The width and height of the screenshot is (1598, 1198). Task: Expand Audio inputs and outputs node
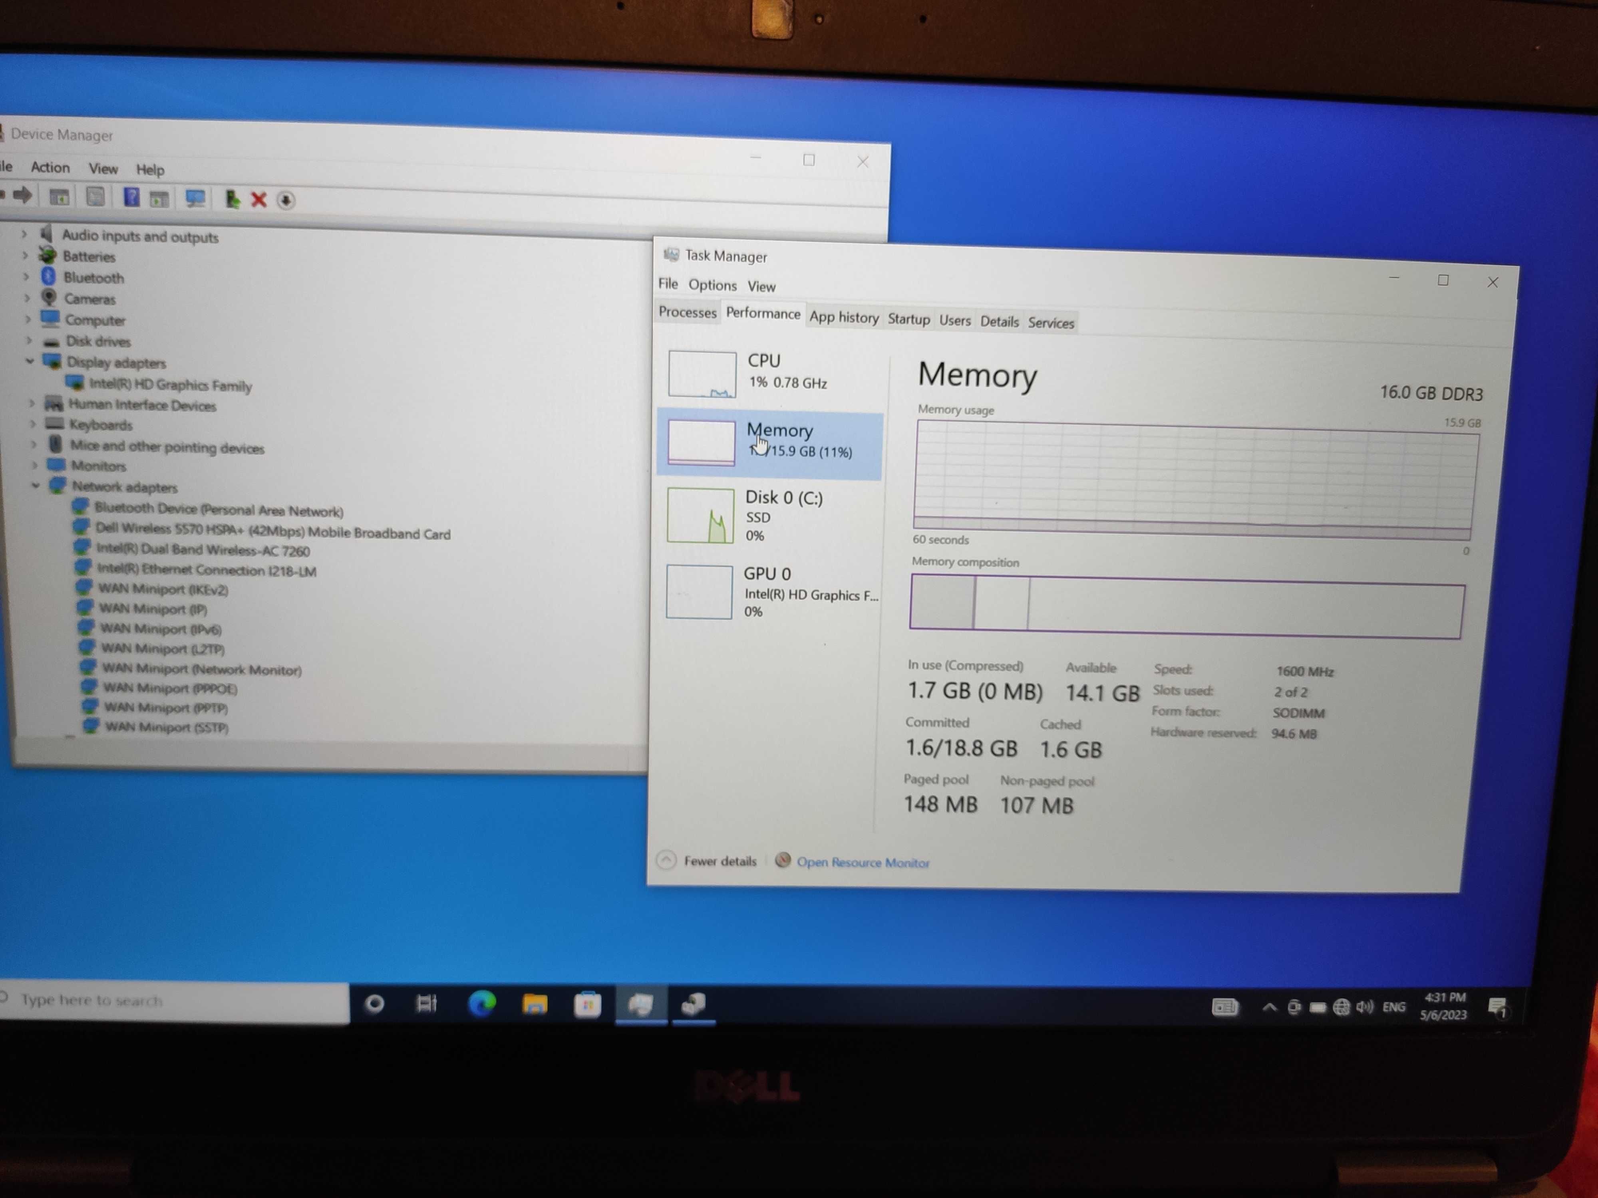[x=24, y=234]
